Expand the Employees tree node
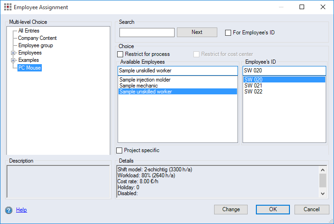This screenshot has height=224, width=334. [13, 53]
